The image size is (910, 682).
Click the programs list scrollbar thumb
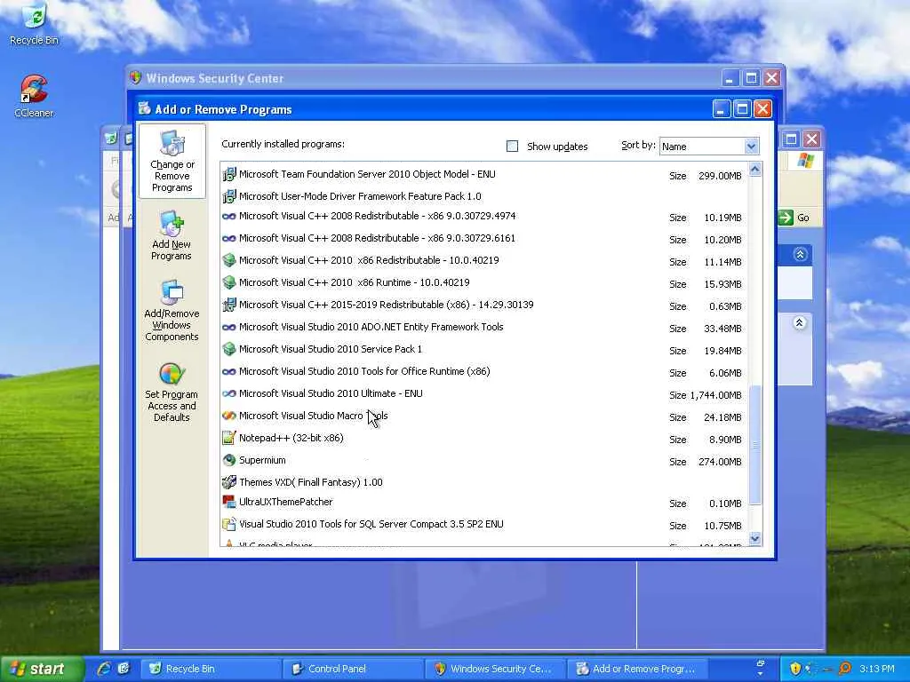coord(754,446)
